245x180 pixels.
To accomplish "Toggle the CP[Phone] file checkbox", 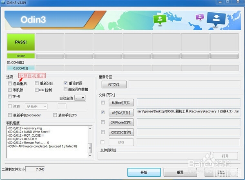I will click(103, 122).
